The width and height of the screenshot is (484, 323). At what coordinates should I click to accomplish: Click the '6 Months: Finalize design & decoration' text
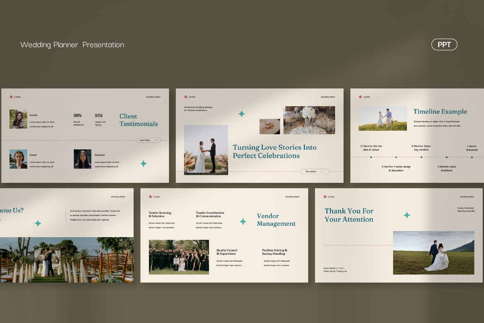396,169
